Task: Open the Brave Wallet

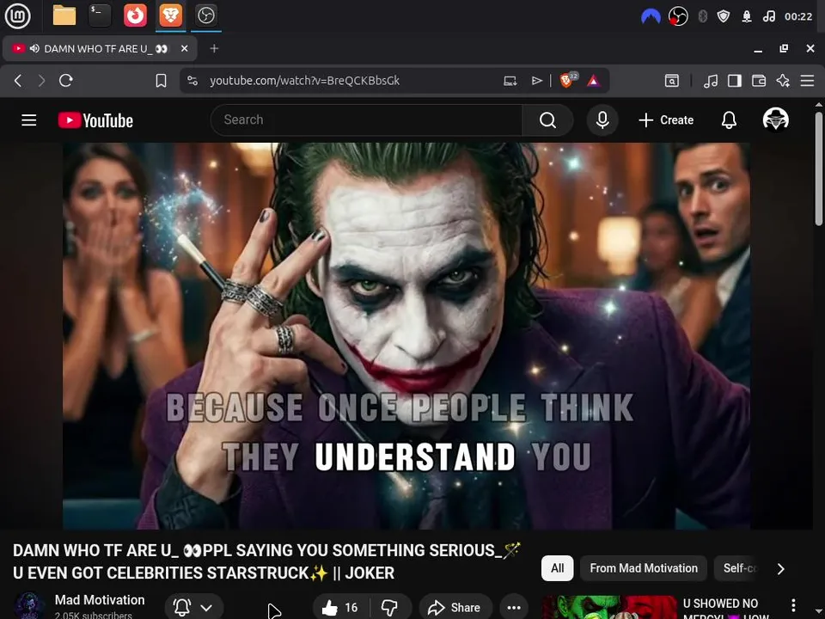Action: tap(759, 81)
